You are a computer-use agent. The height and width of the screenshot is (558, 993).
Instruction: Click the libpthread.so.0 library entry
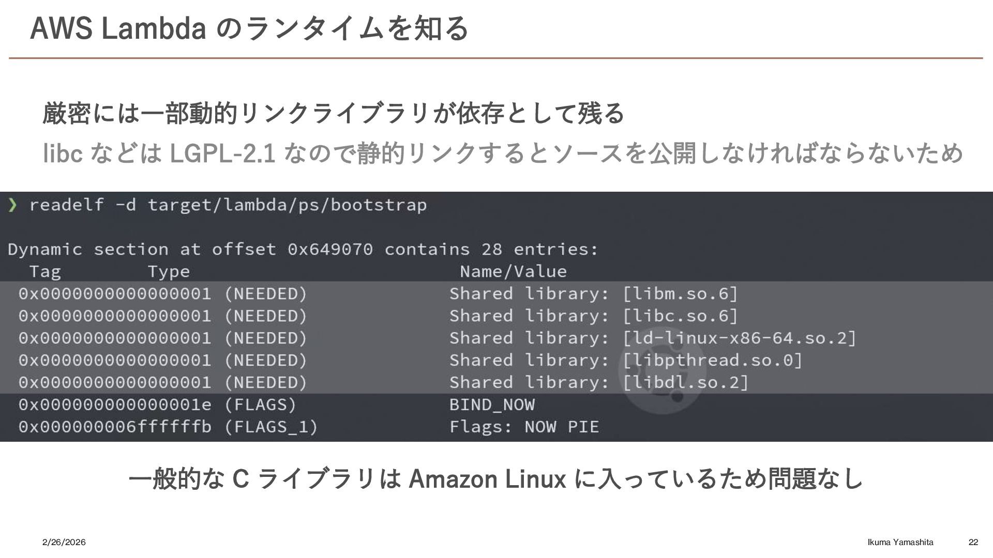[x=713, y=361]
